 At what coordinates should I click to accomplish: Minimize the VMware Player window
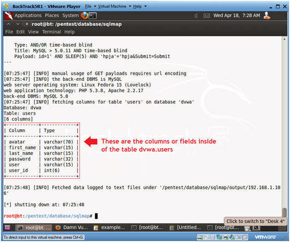click(271, 7)
